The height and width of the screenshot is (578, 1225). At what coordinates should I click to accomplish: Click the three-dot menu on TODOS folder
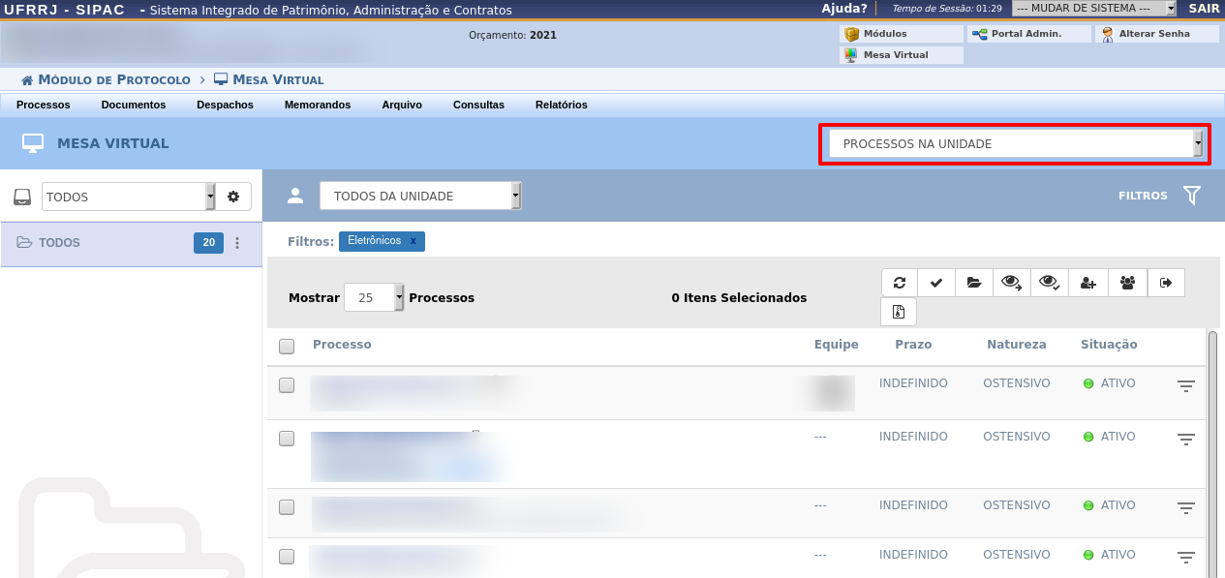pyautogui.click(x=237, y=243)
